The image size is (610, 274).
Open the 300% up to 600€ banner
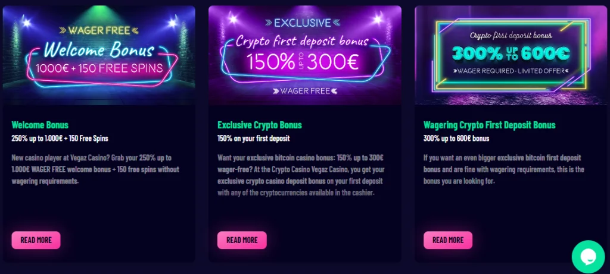click(x=511, y=55)
